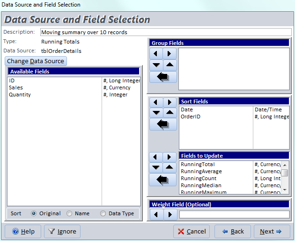Click the Fields to Update list's scroll down arrow
The image size is (295, 241).
pos(285,190)
